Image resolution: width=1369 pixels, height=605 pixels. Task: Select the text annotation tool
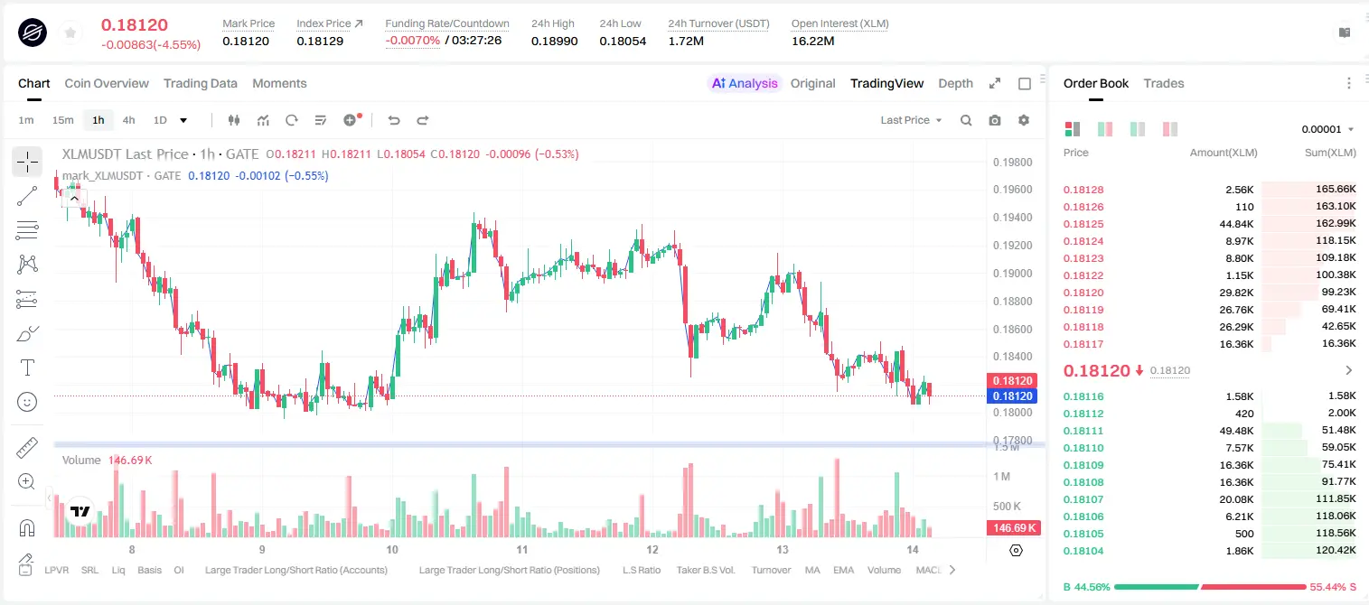pyautogui.click(x=27, y=368)
